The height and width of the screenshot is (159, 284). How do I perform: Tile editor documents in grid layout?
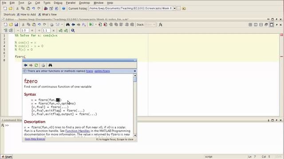click(250, 25)
